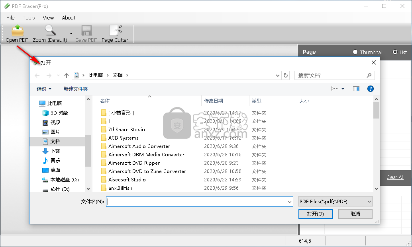Open the View menu
The height and width of the screenshot is (247, 412).
click(x=48, y=18)
